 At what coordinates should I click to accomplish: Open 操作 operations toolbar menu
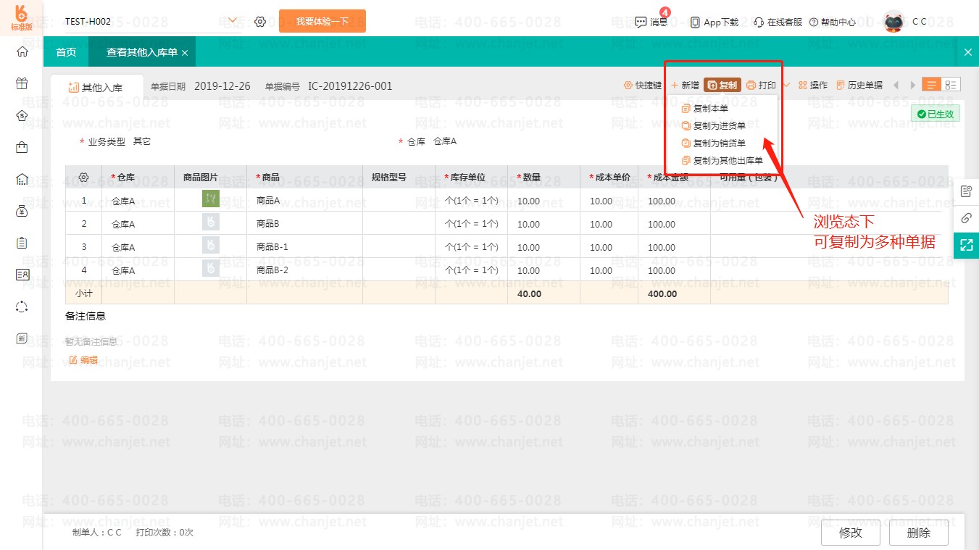tap(813, 86)
